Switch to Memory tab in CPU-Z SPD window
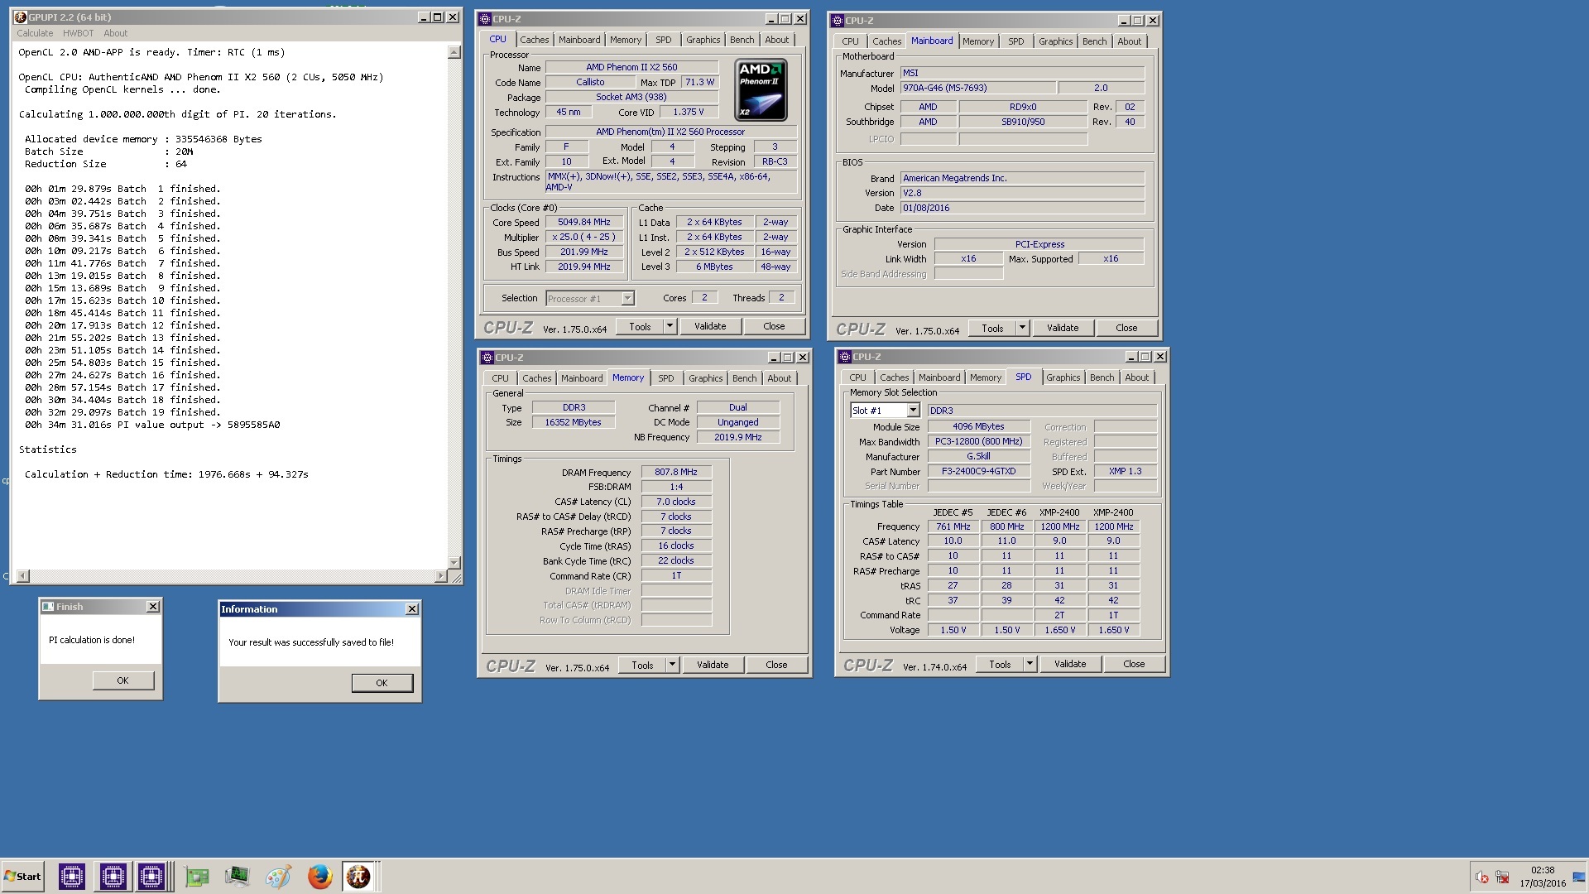This screenshot has height=894, width=1589. [x=986, y=377]
